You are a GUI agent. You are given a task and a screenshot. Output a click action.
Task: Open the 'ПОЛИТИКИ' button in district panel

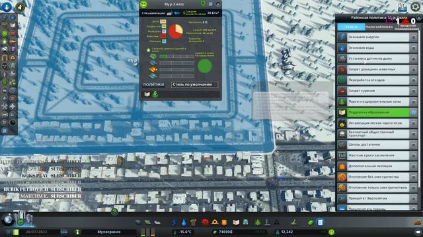pos(153,84)
